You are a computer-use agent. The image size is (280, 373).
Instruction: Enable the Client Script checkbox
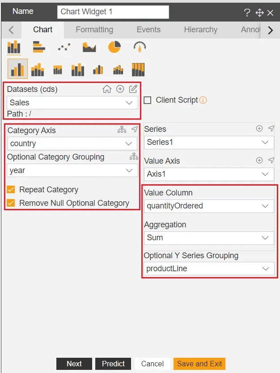point(148,100)
